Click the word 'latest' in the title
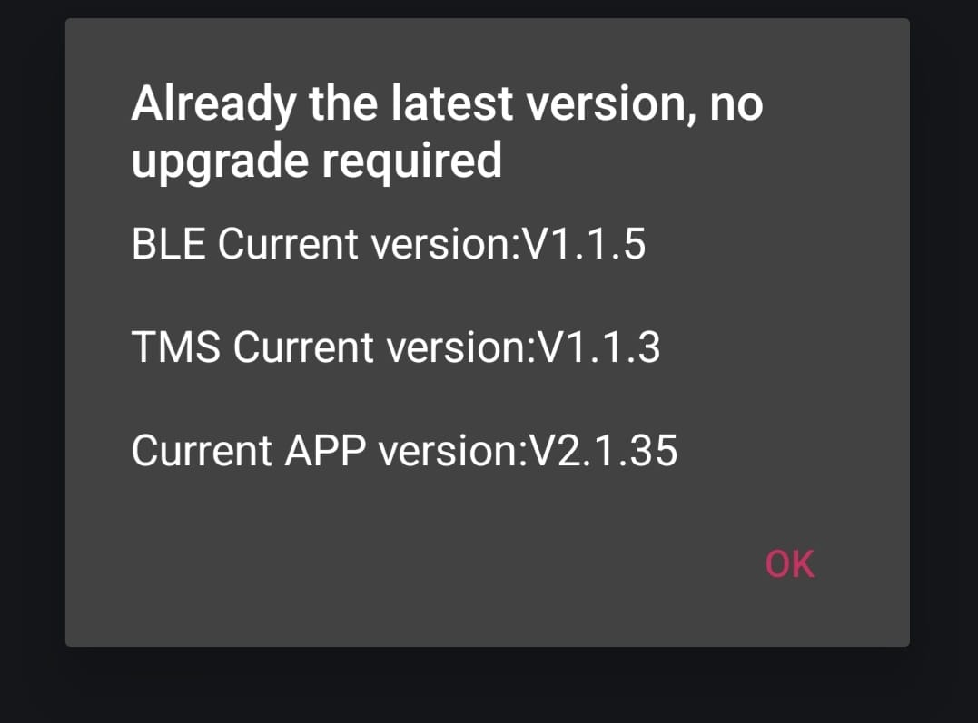Screen dimensions: 978x723 pyautogui.click(x=452, y=103)
